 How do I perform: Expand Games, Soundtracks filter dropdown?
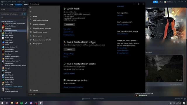[x=11, y=14]
